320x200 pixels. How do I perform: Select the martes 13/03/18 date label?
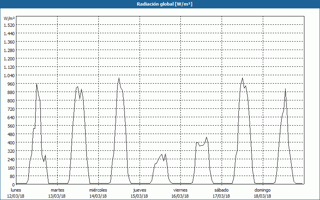(x=57, y=193)
